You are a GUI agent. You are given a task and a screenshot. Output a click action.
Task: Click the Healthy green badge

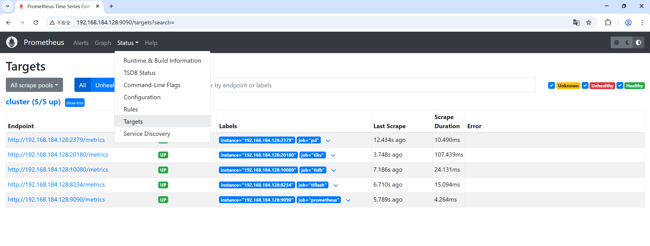point(635,86)
